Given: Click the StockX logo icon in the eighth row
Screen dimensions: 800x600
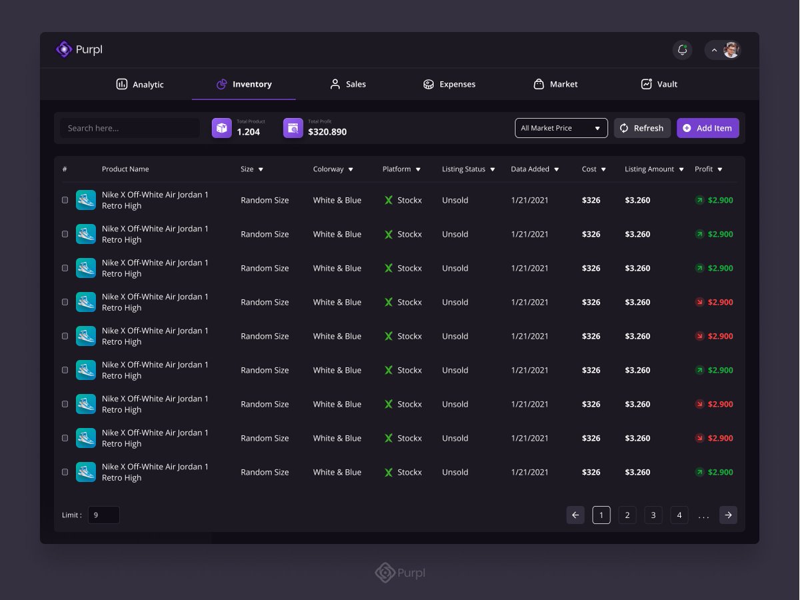Looking at the screenshot, I should (x=389, y=438).
